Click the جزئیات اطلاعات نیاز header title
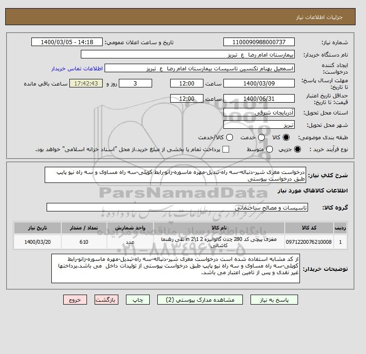 [319, 17]
